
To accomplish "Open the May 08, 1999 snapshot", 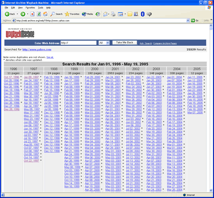I will pyautogui.click(x=72, y=167).
